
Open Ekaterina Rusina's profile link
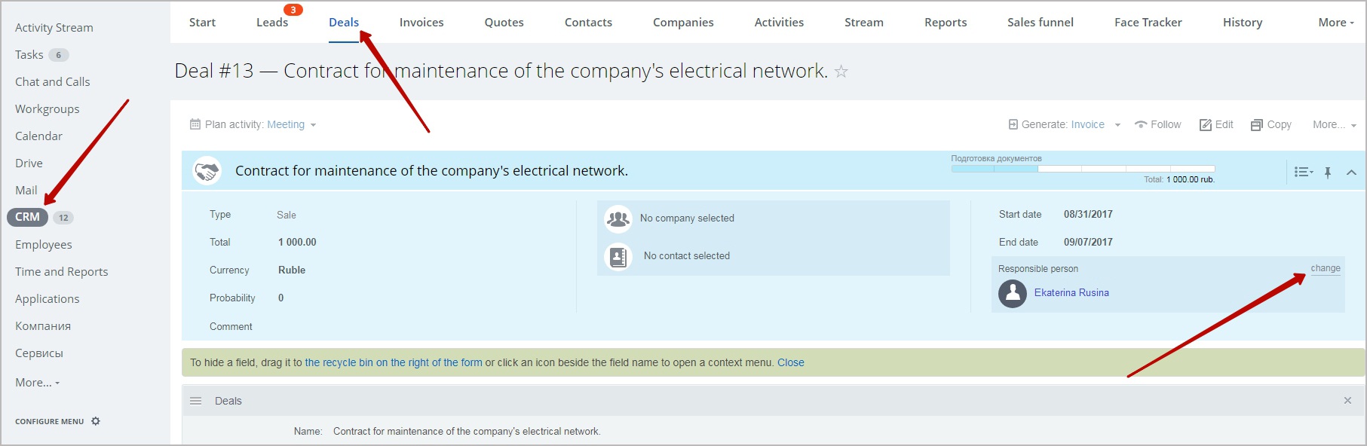click(x=1071, y=293)
